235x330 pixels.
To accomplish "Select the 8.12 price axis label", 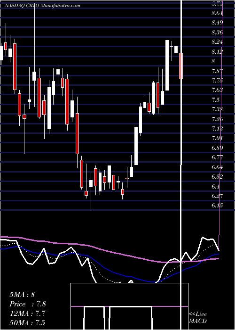I will pos(217,52).
